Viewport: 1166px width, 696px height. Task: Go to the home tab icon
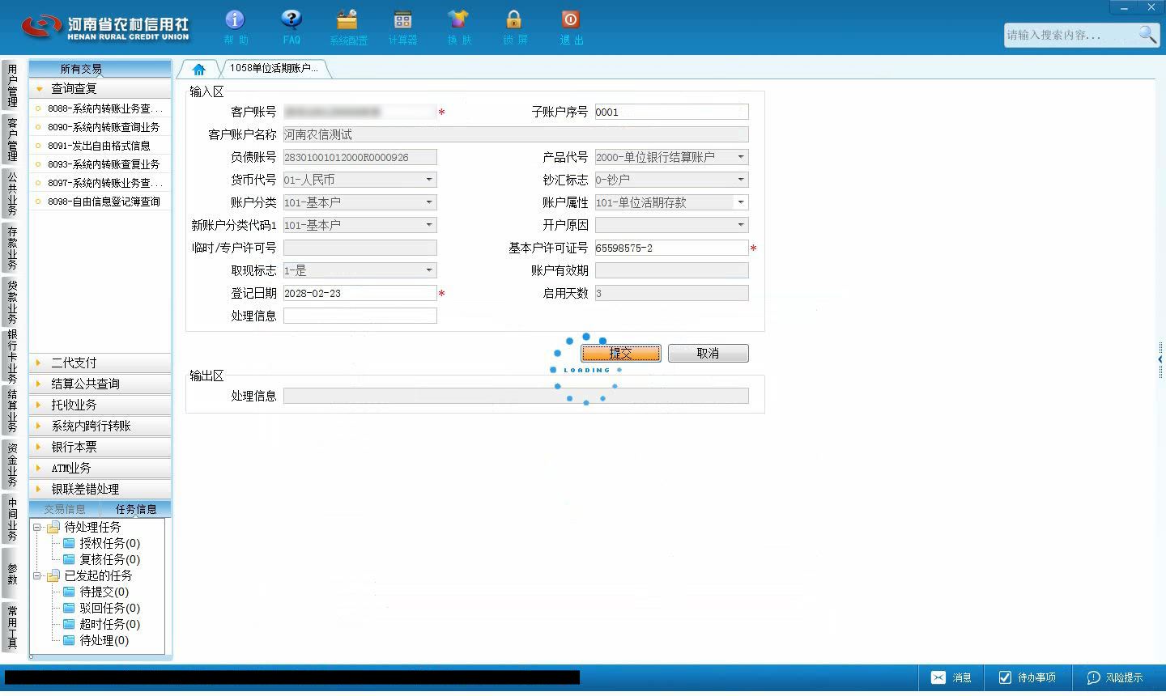[x=199, y=69]
